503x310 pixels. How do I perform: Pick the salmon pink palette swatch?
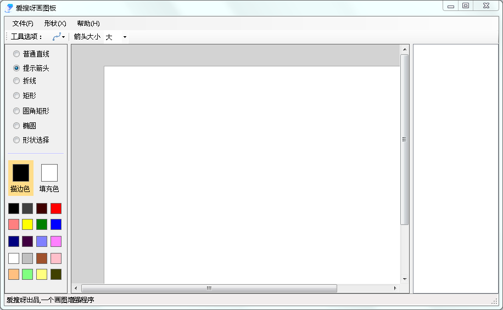pos(14,224)
